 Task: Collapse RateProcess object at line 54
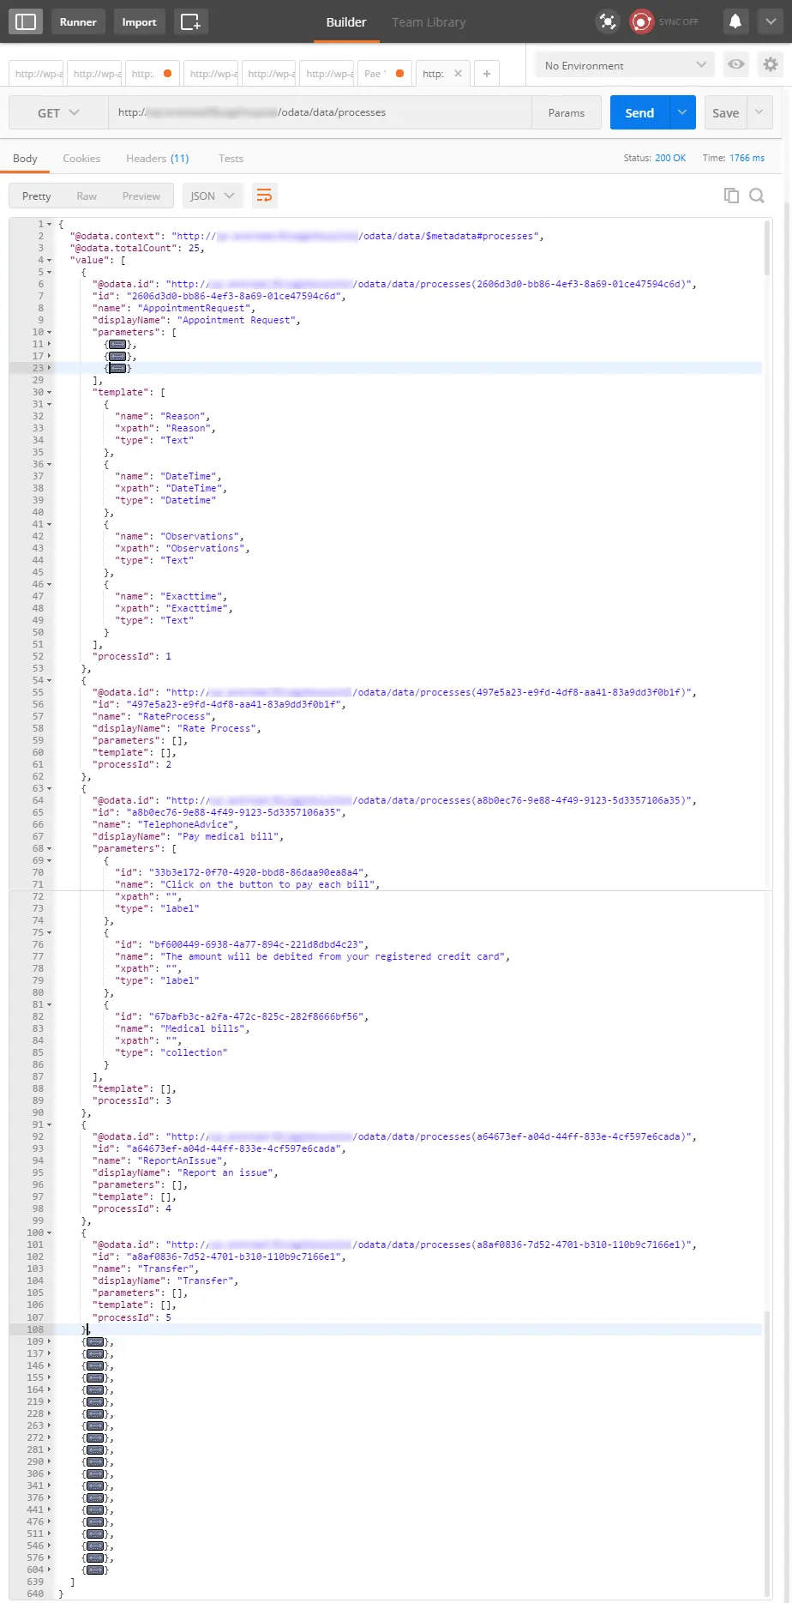click(x=49, y=680)
